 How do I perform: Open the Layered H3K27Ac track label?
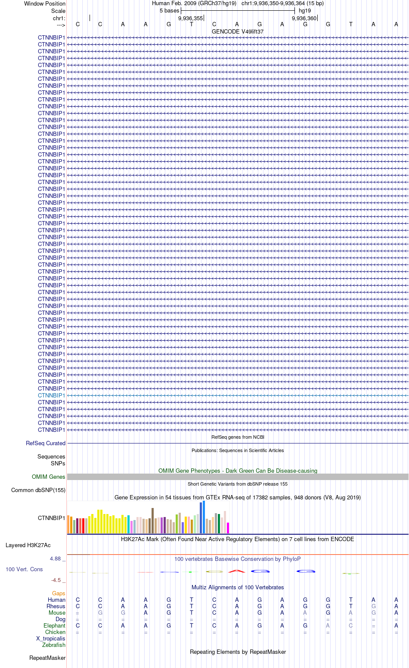(28, 545)
